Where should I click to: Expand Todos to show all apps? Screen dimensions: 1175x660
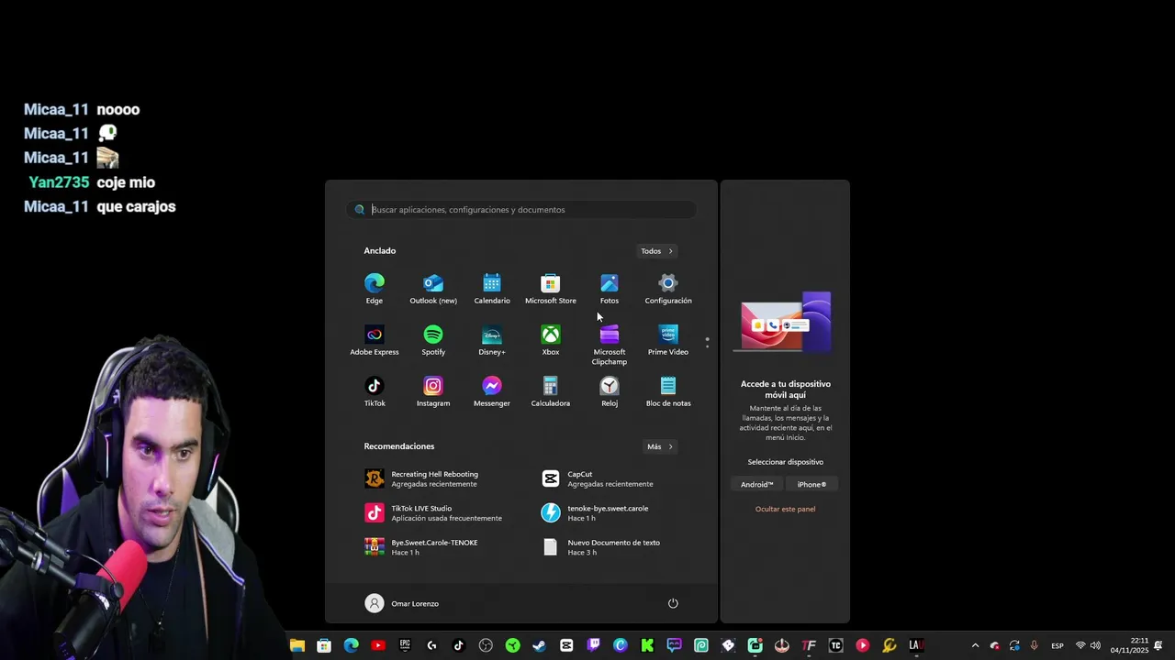click(x=657, y=251)
